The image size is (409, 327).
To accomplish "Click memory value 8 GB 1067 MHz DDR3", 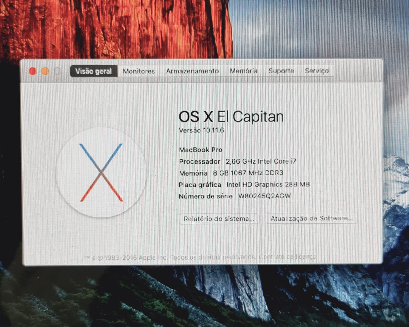I will (248, 173).
